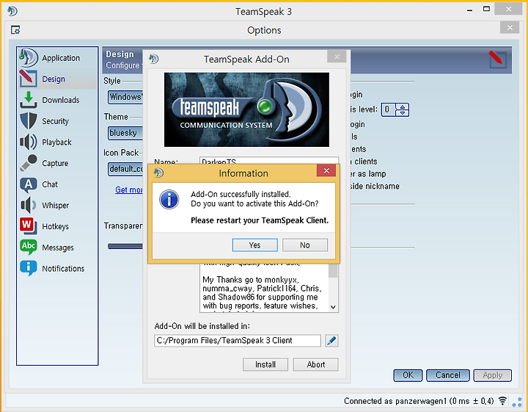Viewport: 528px width, 412px height.
Task: Select the Design settings label
Action: point(54,79)
